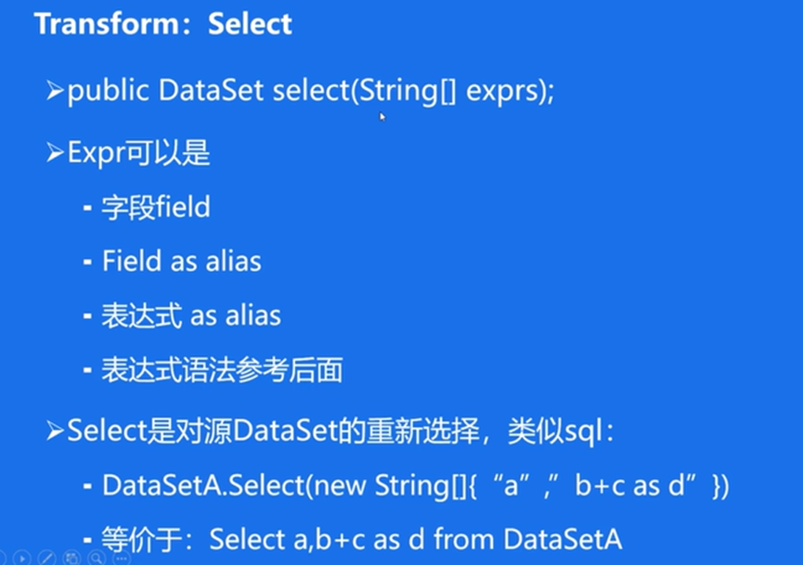Click the '表达式 as alias' sub-item
The height and width of the screenshot is (565, 803).
click(191, 316)
